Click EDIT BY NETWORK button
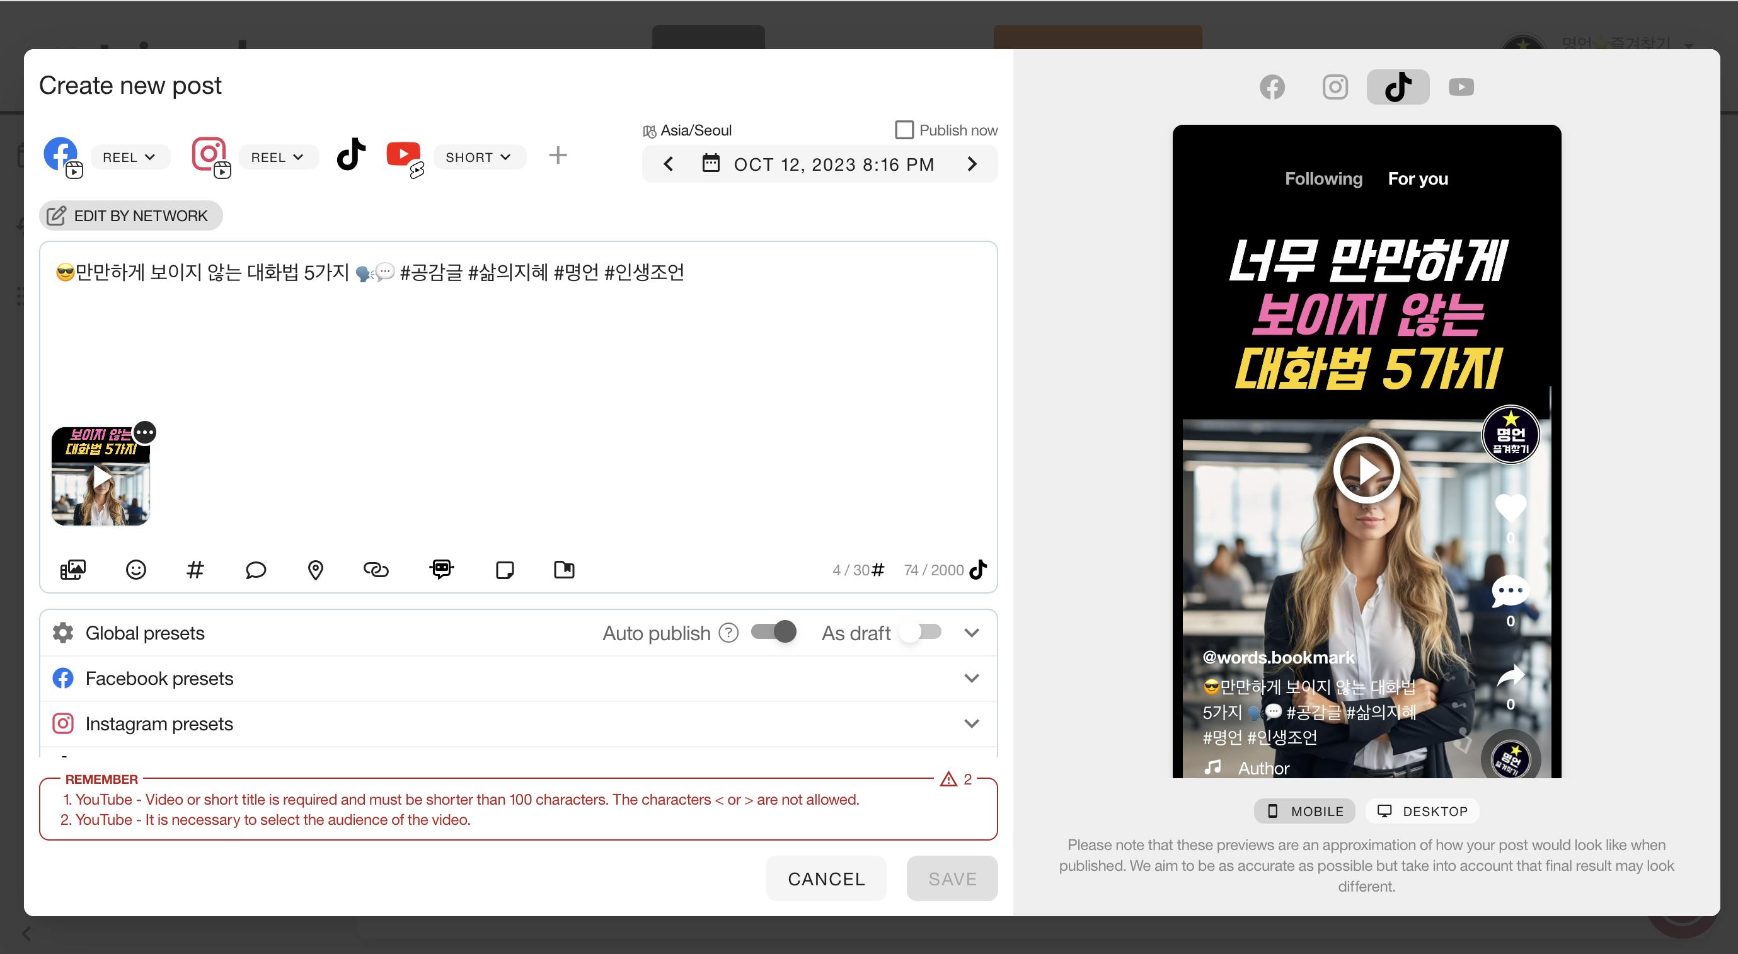 [x=130, y=216]
